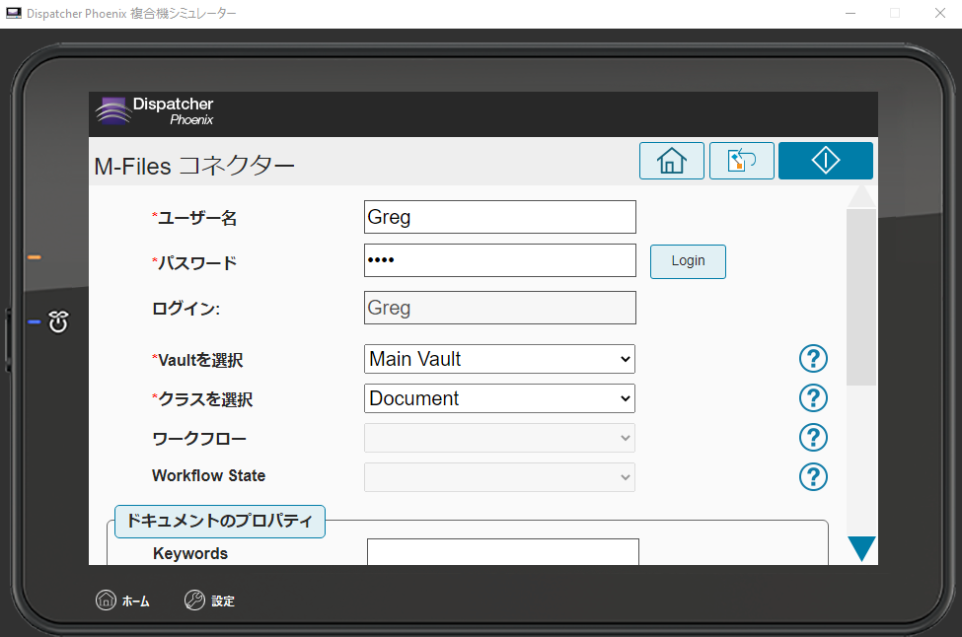Click the Workflow State label
962x637 pixels.
(x=208, y=475)
